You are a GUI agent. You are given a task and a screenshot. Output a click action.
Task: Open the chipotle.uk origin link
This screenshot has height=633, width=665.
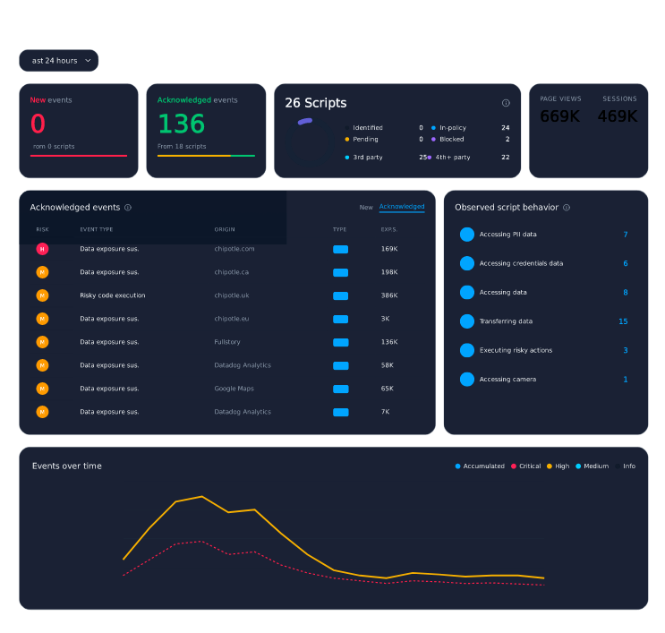(x=232, y=295)
